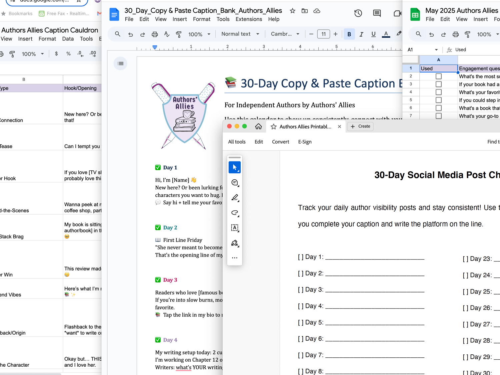Open the A1 name box dropdown

pos(436,50)
